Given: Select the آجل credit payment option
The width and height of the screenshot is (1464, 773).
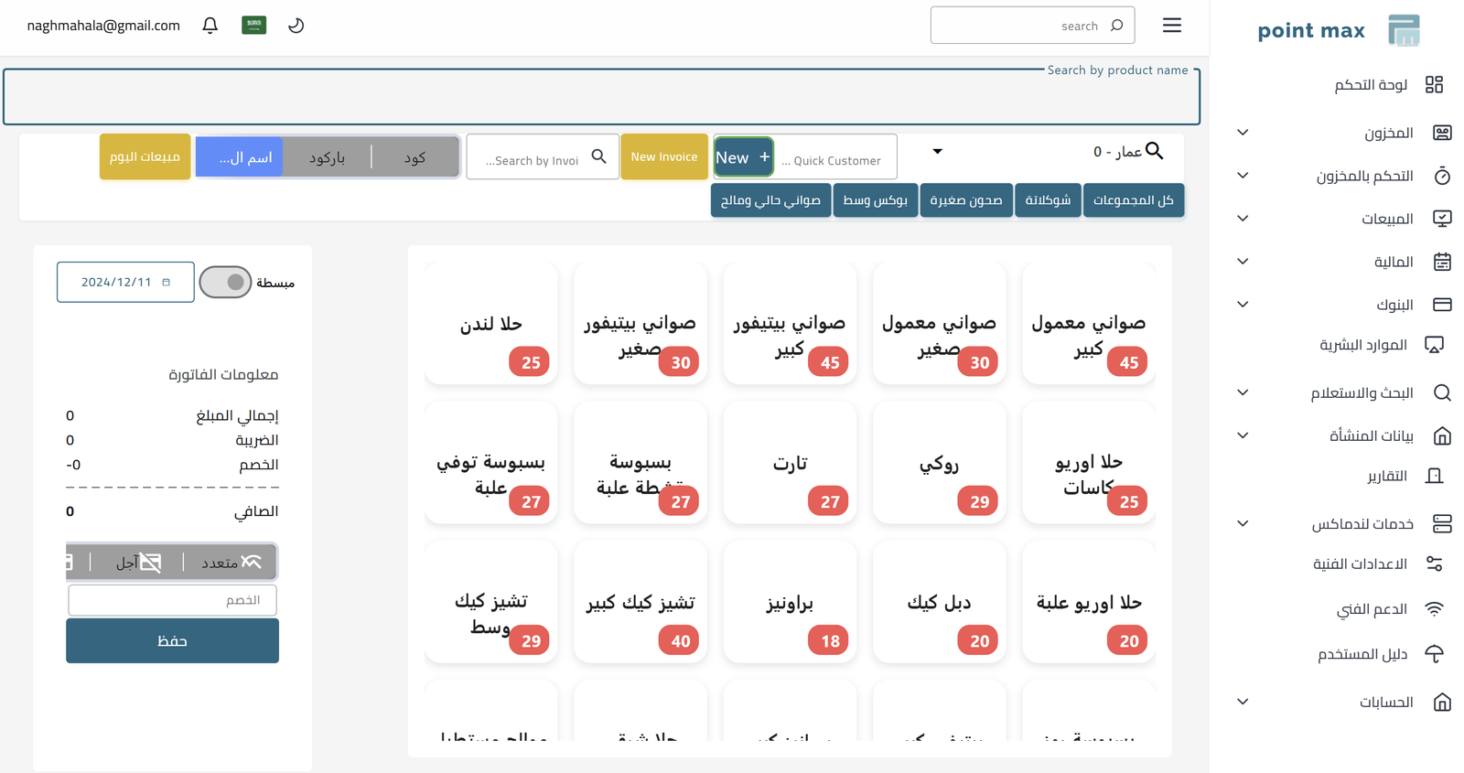Looking at the screenshot, I should point(138,563).
